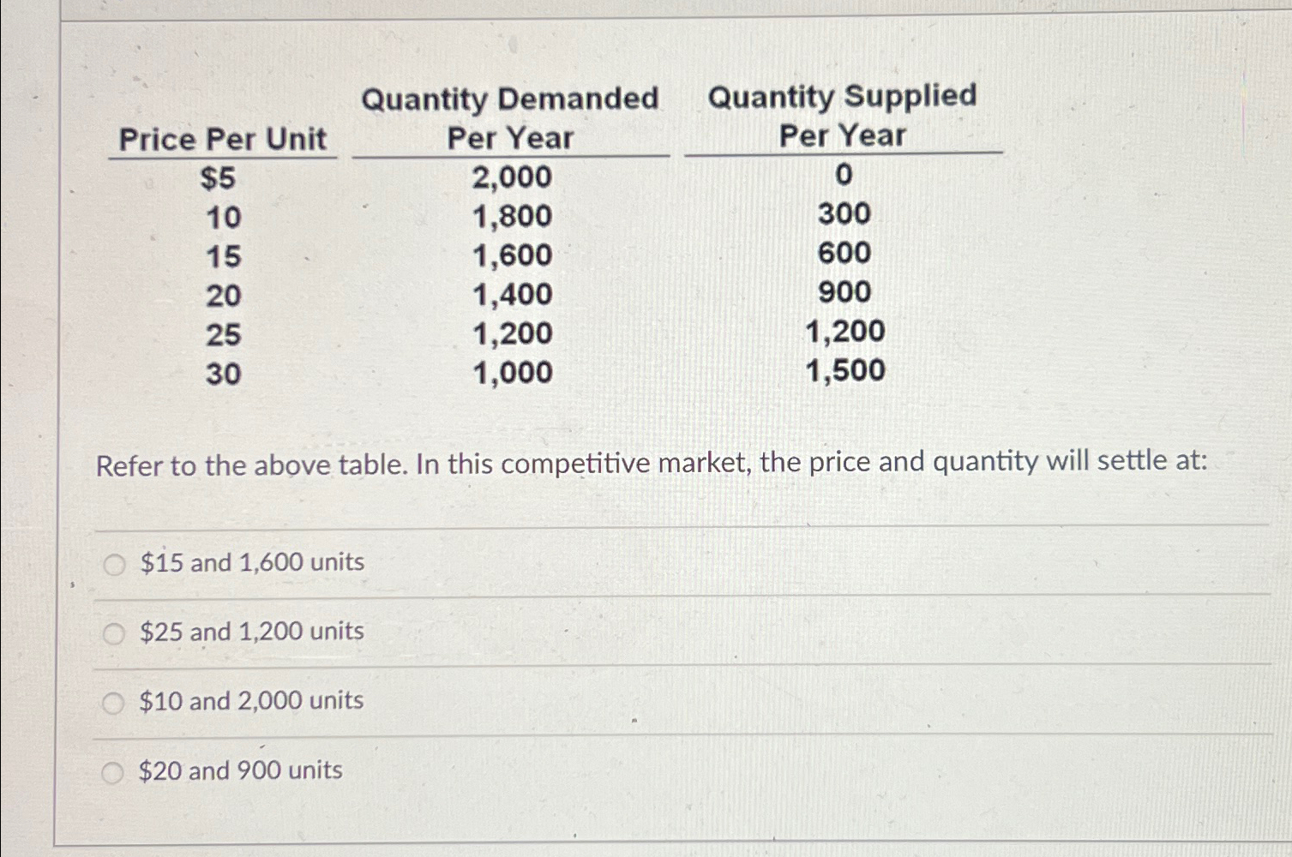Click the "2,000" quantity demanded value
1292x857 pixels.
pos(511,178)
